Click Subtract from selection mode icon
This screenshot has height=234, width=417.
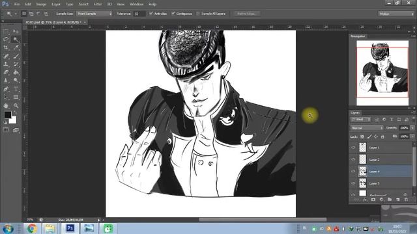pos(38,14)
